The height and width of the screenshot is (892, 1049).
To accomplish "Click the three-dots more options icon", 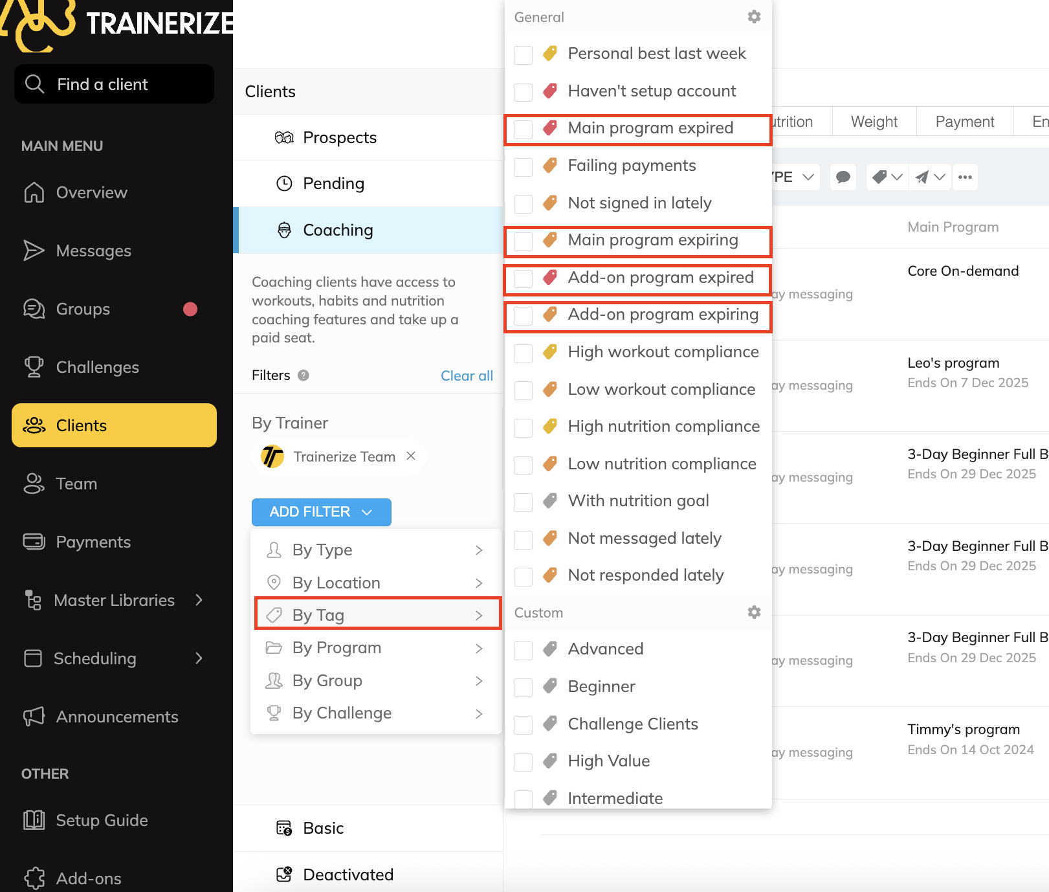I will (965, 177).
